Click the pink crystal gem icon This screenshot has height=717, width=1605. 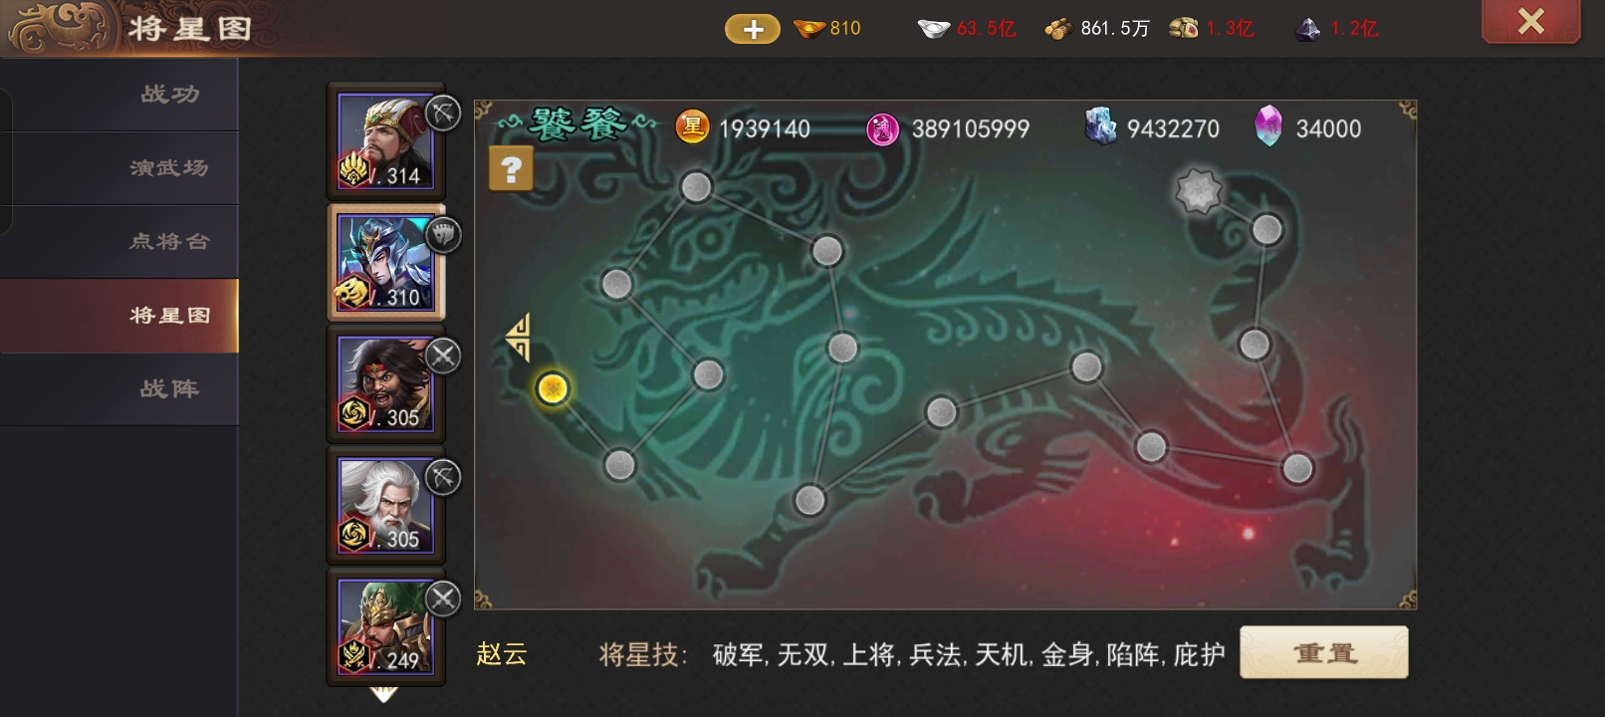click(x=1268, y=127)
